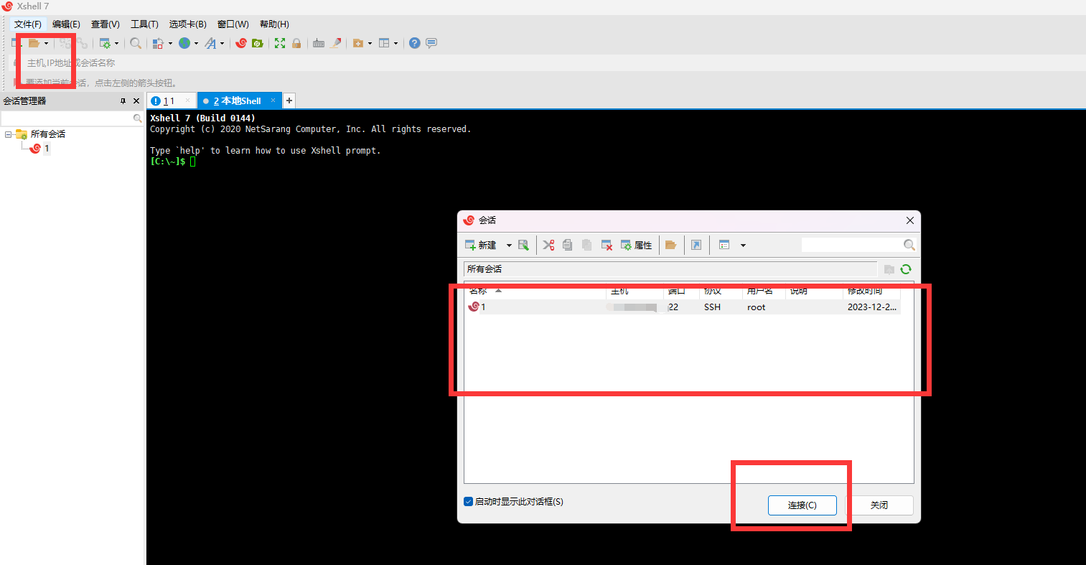Open the 编辑(E) menu
The height and width of the screenshot is (565, 1086).
(66, 24)
